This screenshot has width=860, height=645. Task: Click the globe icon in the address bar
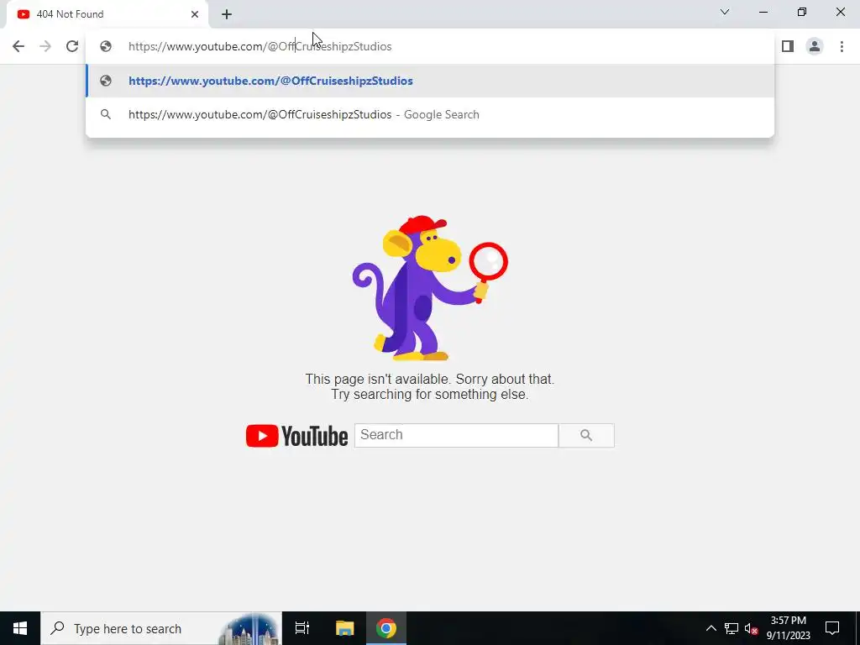tap(106, 46)
